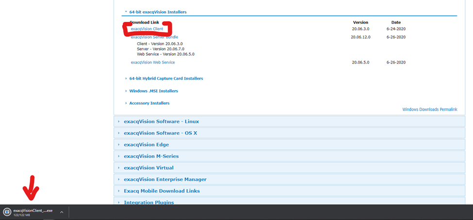Expand the exacqVision Virtual section
The width and height of the screenshot is (473, 220).
pos(148,168)
